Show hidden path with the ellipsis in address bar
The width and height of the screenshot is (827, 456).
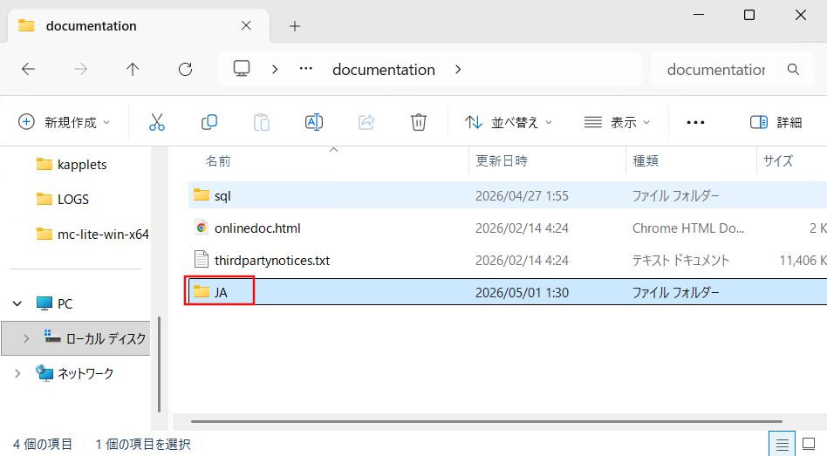[306, 69]
